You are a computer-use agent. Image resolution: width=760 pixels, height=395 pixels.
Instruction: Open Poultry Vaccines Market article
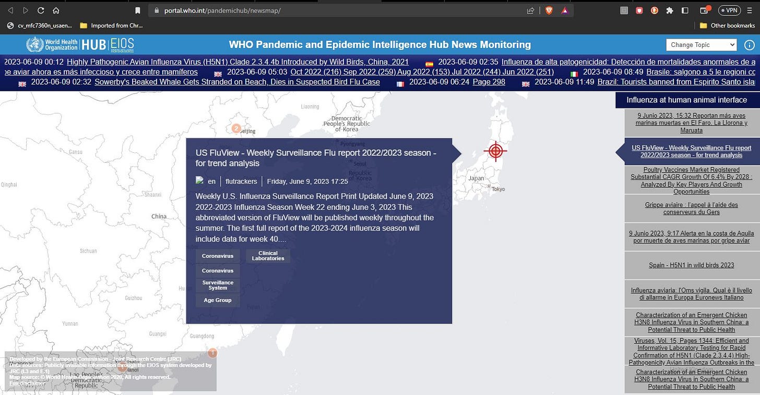tap(691, 181)
